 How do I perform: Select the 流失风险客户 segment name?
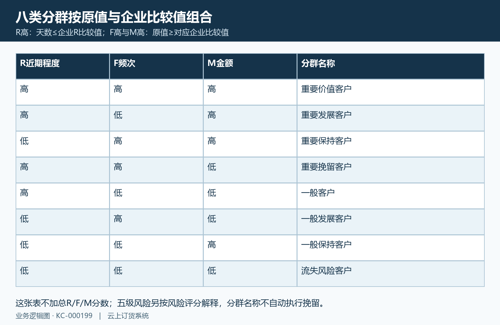click(326, 271)
